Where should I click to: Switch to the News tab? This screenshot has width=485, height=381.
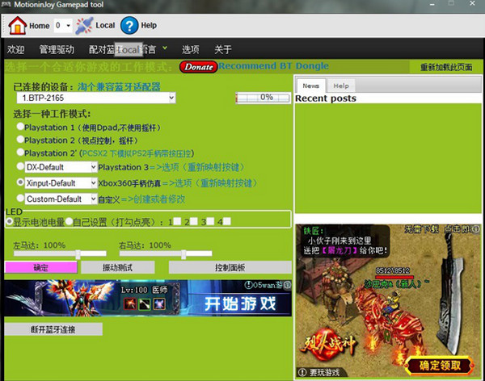click(311, 86)
